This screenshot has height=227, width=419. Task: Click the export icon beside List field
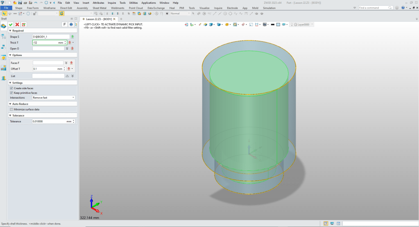67,76
